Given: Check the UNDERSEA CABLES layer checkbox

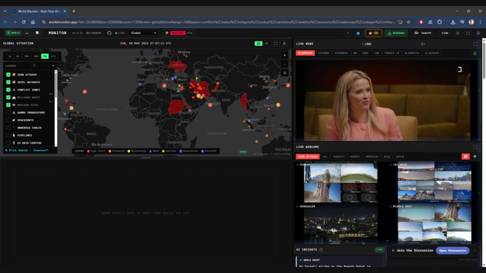Looking at the screenshot, I should coord(8,128).
